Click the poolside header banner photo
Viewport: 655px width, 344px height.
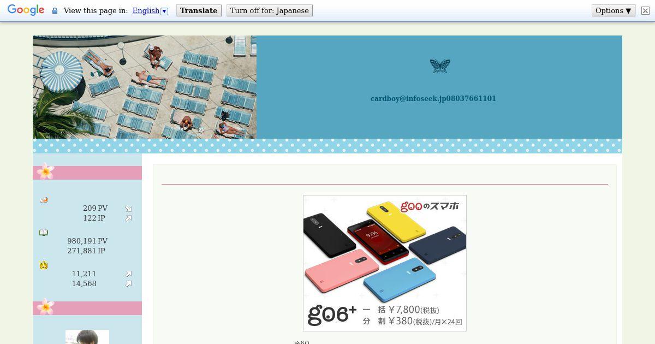point(145,87)
